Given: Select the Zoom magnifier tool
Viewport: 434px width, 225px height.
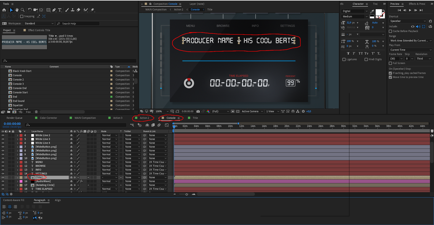Looking at the screenshot, I should pos(22,10).
